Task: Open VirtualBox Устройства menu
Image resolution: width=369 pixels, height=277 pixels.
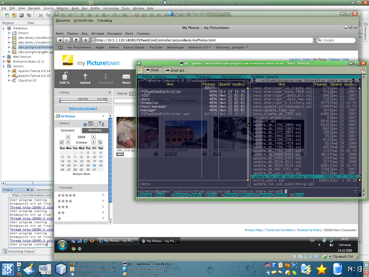Action: [x=83, y=20]
